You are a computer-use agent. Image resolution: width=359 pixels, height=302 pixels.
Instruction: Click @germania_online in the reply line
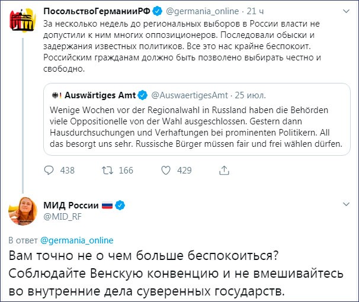(x=76, y=240)
